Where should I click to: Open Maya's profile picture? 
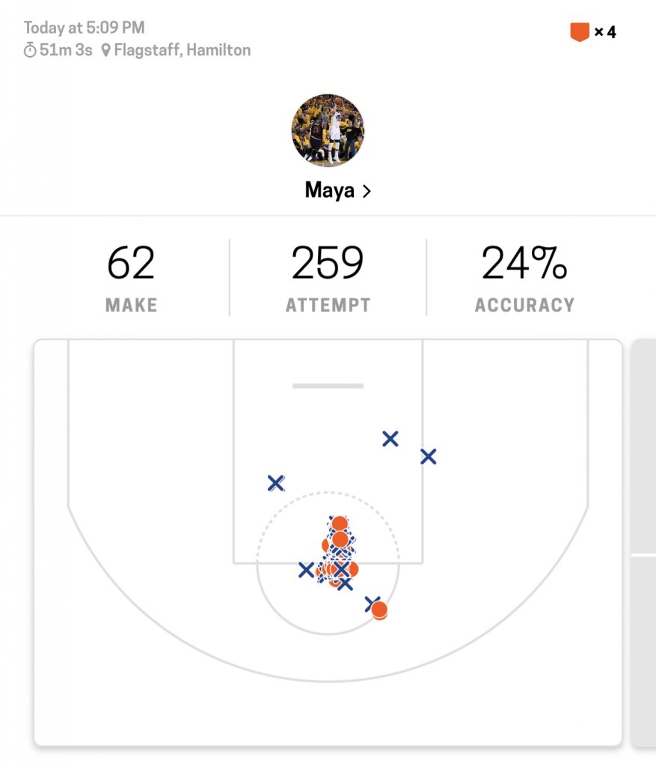click(x=328, y=130)
